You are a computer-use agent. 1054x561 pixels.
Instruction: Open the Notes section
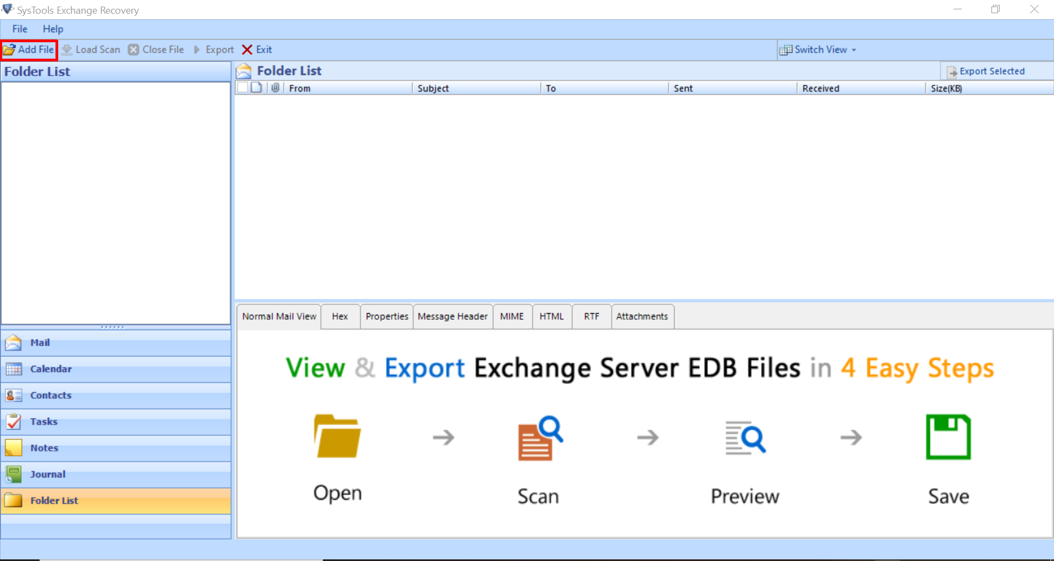coord(44,447)
